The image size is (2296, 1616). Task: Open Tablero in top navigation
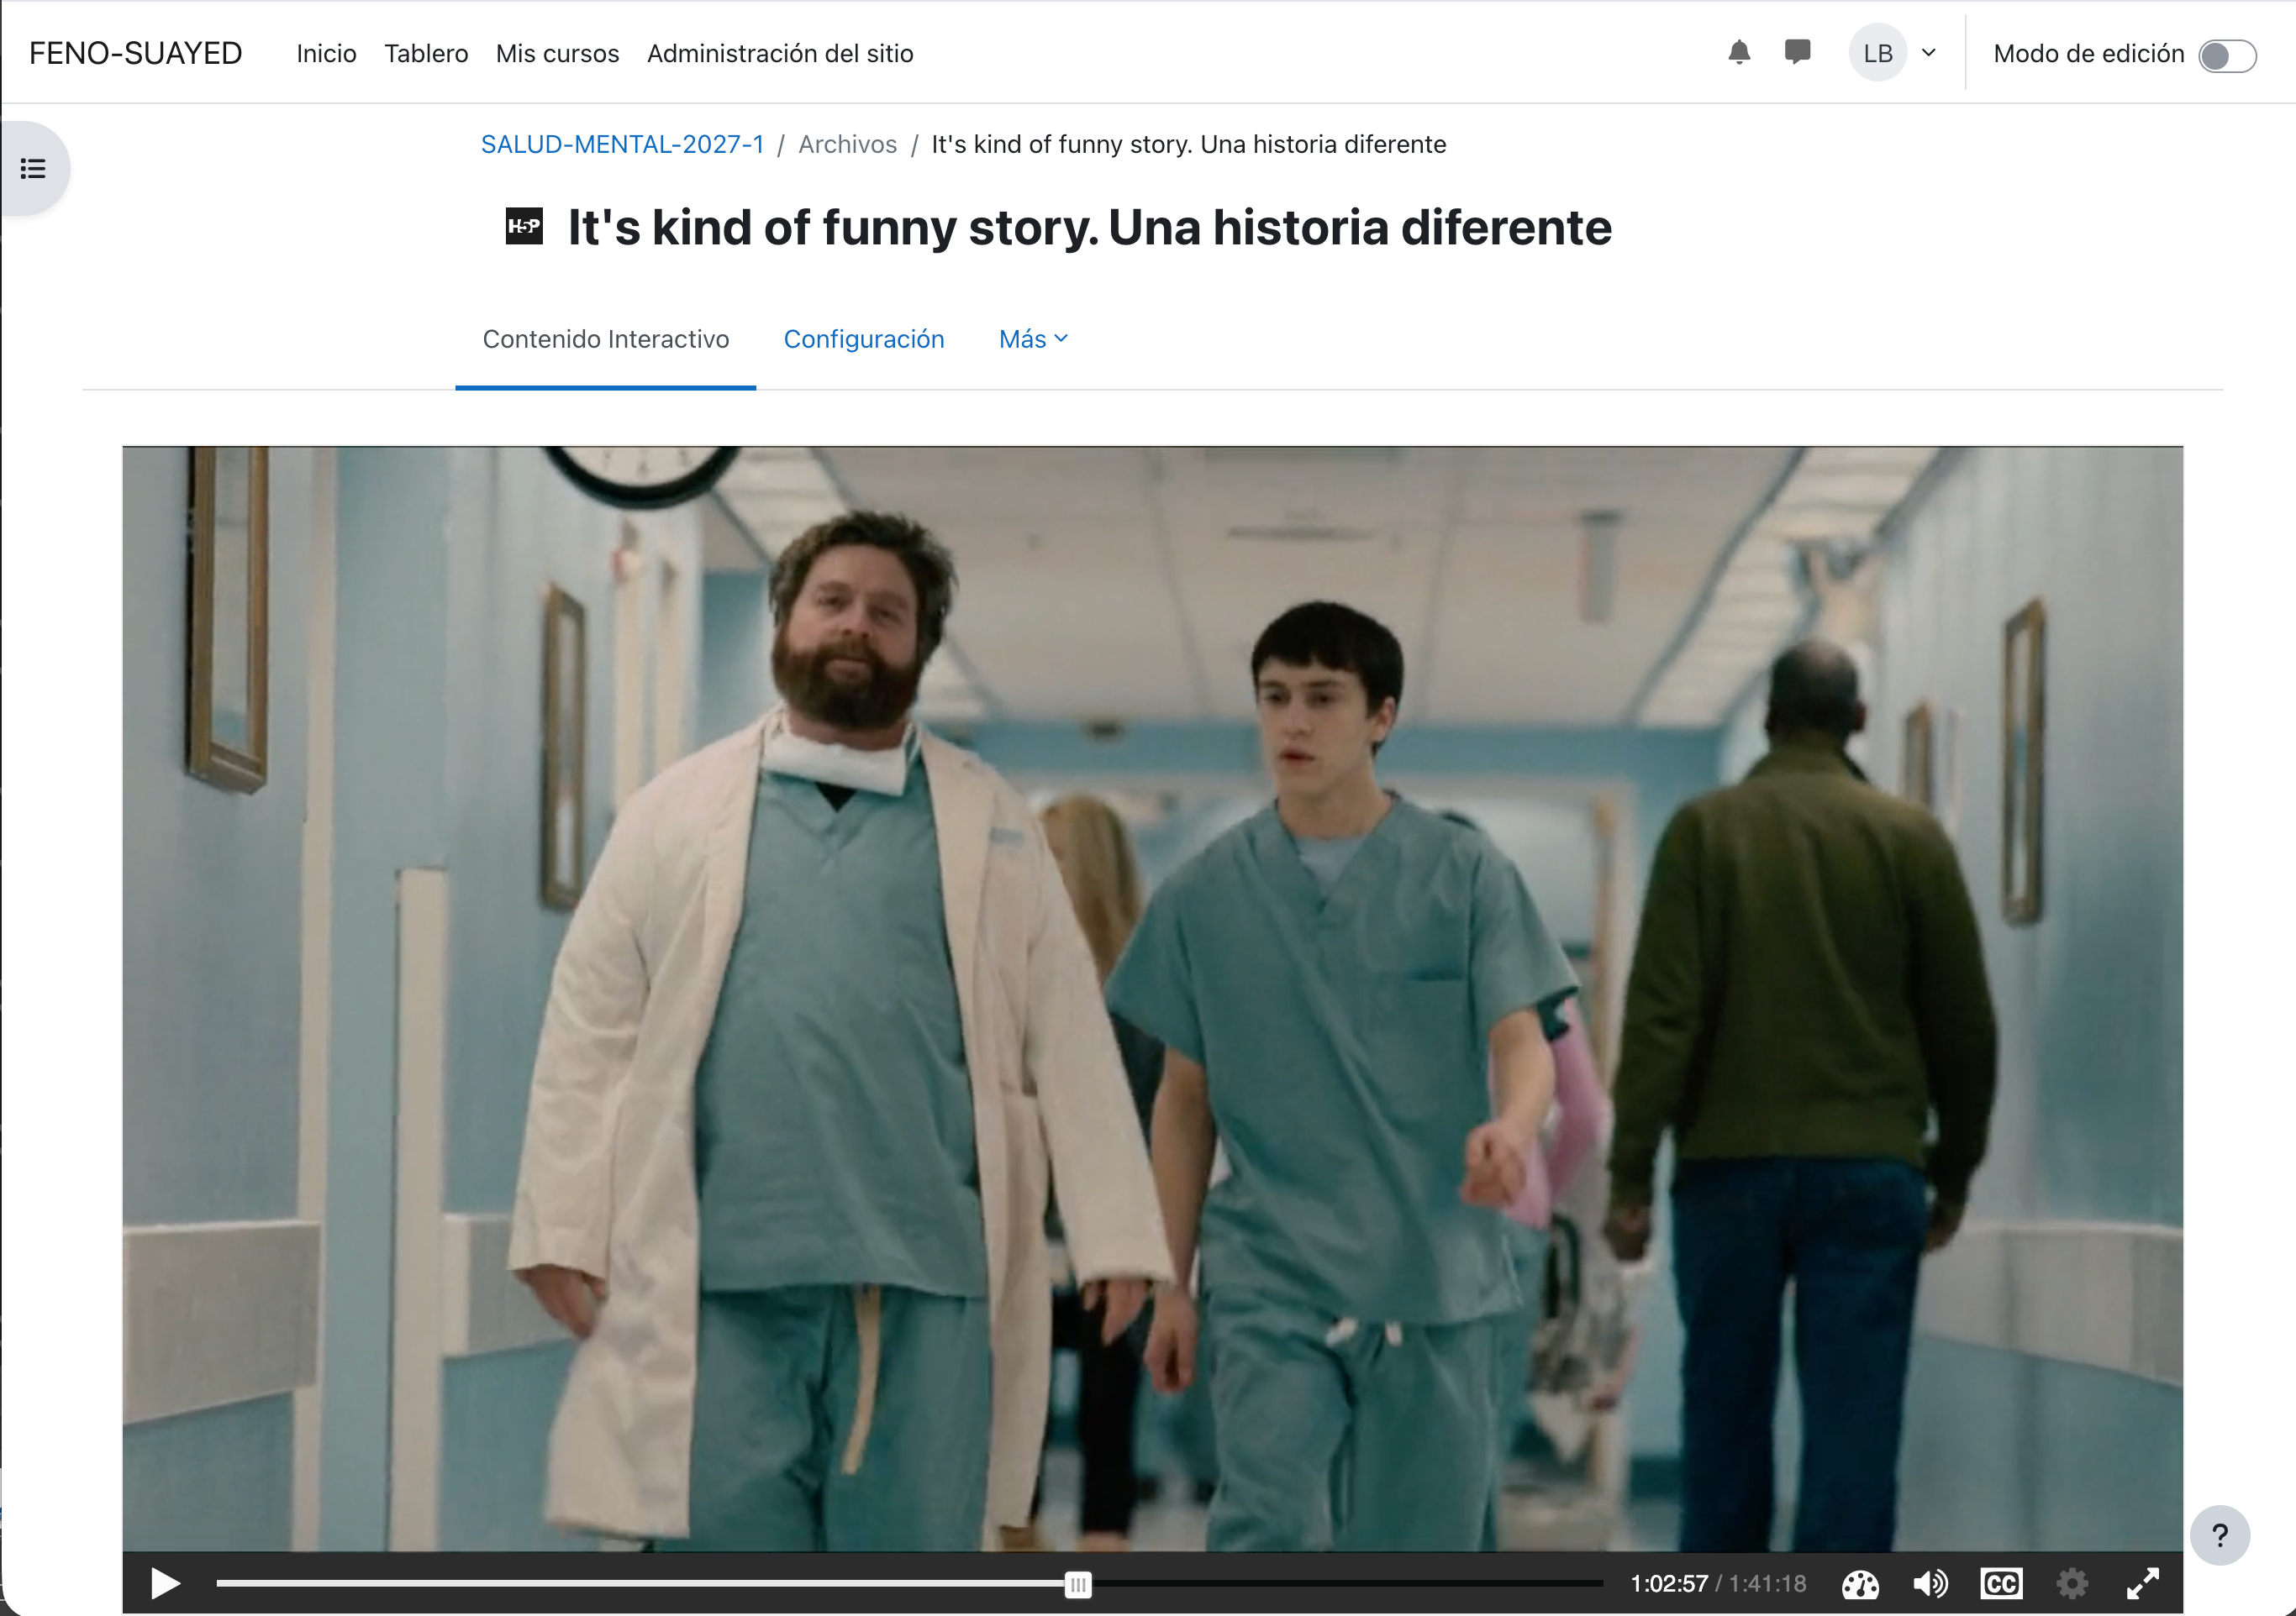[x=426, y=54]
